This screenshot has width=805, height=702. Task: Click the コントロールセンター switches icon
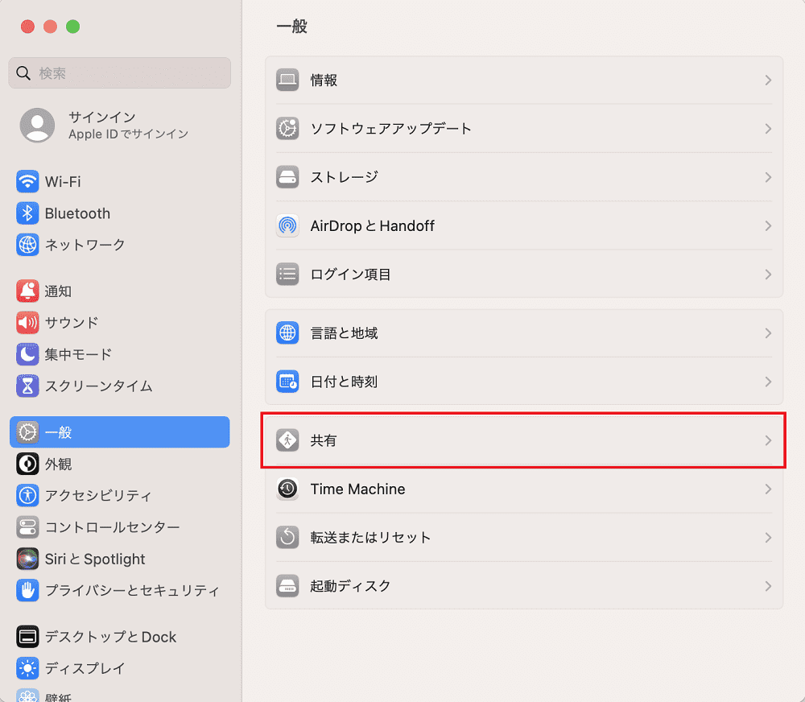pyautogui.click(x=27, y=526)
